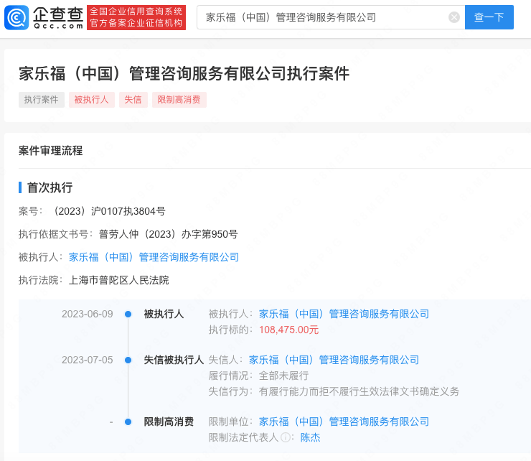Click the court name 上海市普陀区人民法院
531x461 pixels.
coord(118,280)
